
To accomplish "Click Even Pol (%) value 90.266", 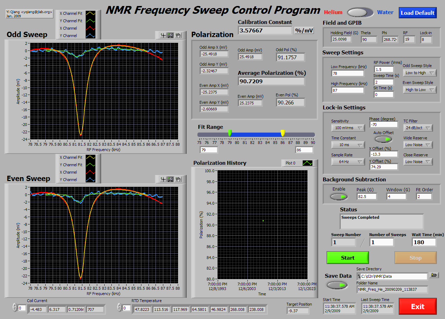I will point(290,102).
